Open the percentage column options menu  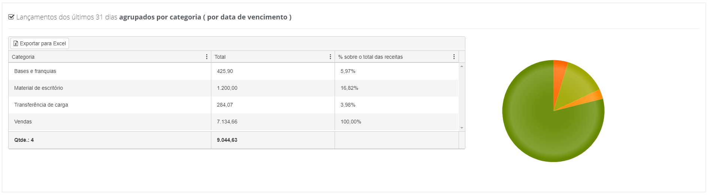tap(454, 57)
